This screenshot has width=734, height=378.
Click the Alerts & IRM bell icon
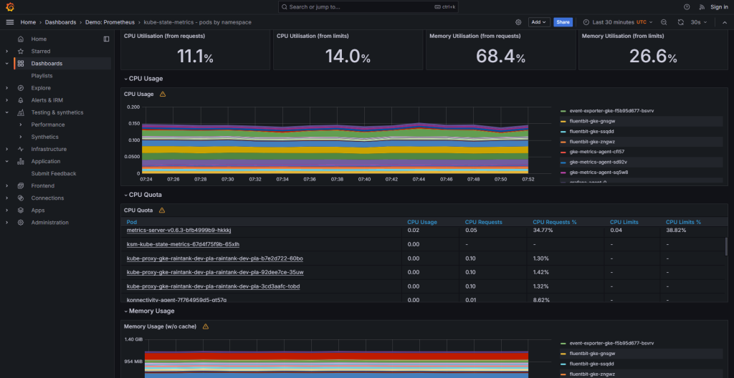coord(21,100)
